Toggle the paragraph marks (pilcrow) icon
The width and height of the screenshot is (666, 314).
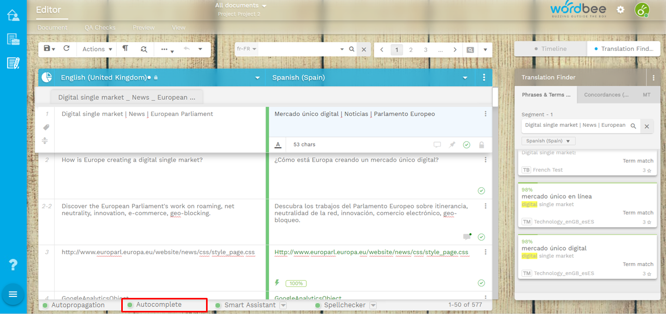(x=125, y=49)
